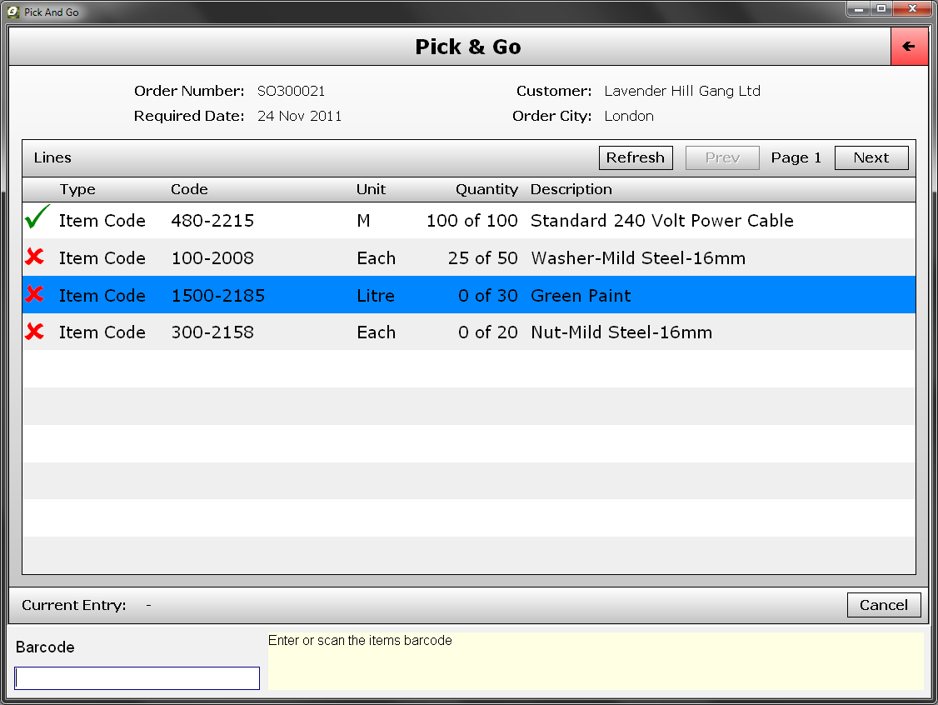This screenshot has height=705, width=938.
Task: Click the Quantity column header
Action: click(486, 189)
